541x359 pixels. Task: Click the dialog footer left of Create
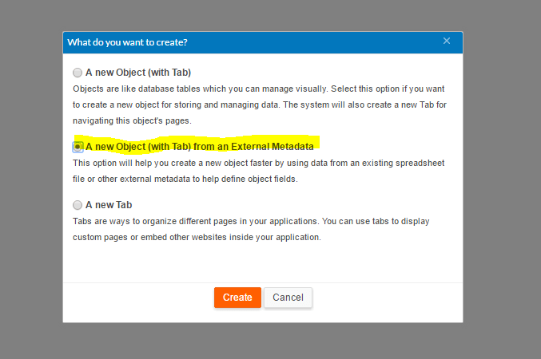tap(136, 298)
